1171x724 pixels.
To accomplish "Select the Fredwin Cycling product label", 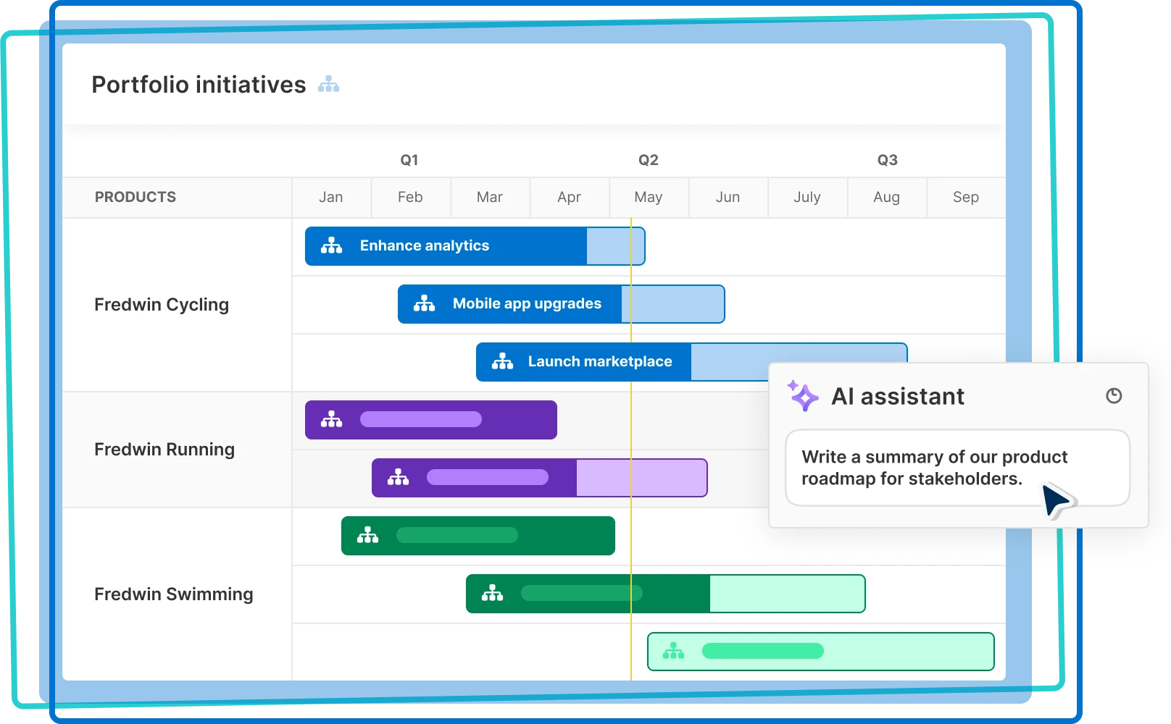I will pos(162,304).
